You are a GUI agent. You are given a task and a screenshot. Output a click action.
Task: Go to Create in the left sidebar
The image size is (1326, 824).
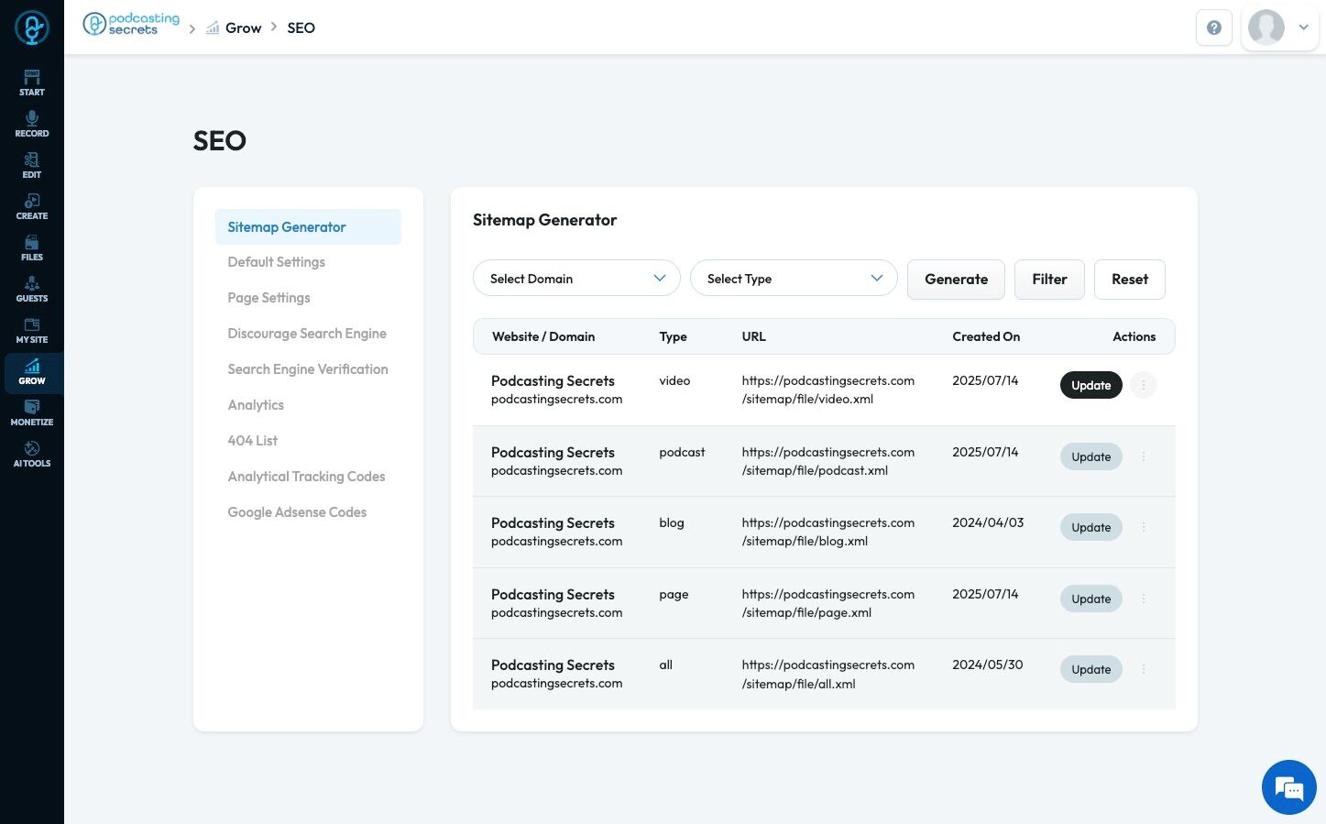32,206
